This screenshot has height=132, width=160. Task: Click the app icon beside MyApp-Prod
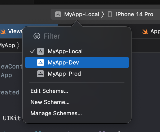(41, 74)
